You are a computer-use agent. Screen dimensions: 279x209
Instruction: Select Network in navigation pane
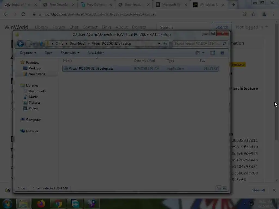pyautogui.click(x=32, y=131)
